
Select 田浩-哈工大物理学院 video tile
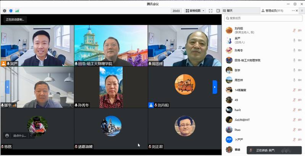pyautogui.click(x=111, y=45)
